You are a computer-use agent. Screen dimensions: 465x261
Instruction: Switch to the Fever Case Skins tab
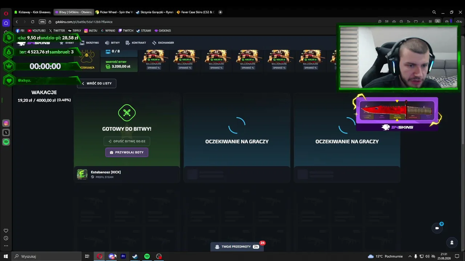pyautogui.click(x=195, y=12)
